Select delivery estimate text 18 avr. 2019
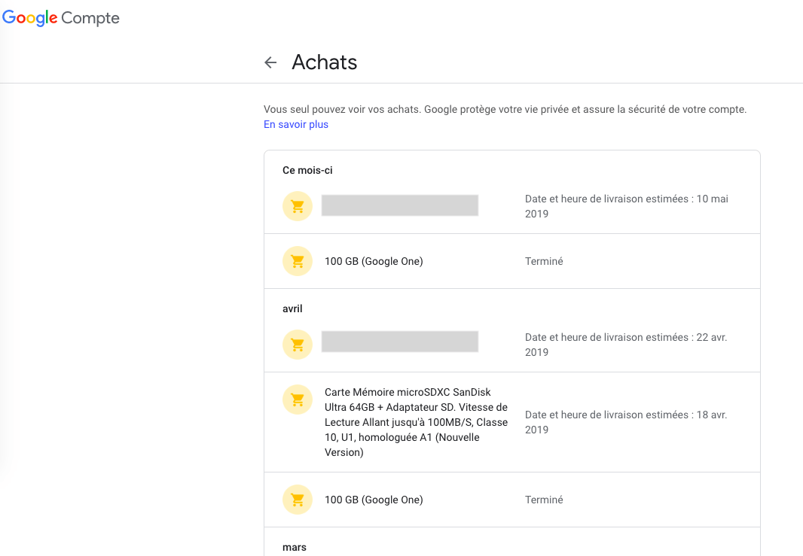803x556 pixels. pyautogui.click(x=626, y=422)
